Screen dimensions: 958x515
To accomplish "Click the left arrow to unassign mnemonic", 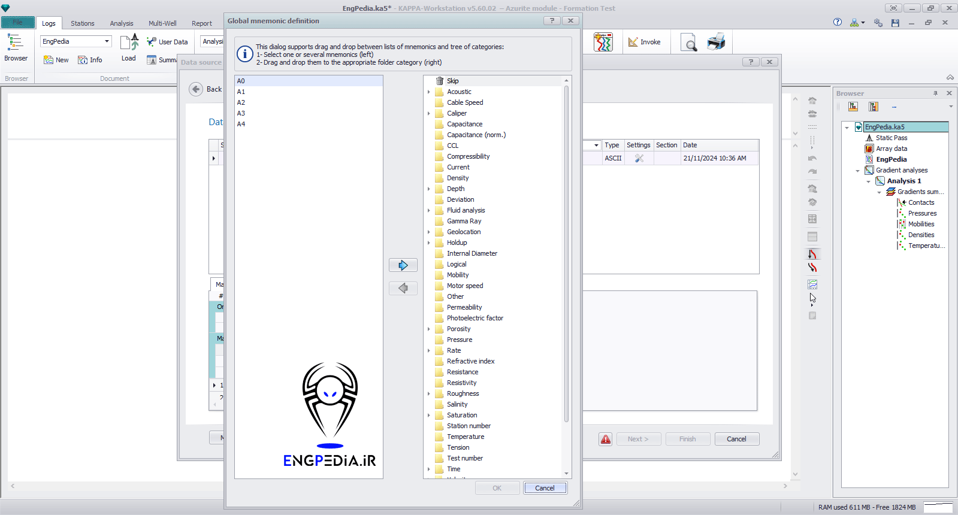I will pos(403,289).
